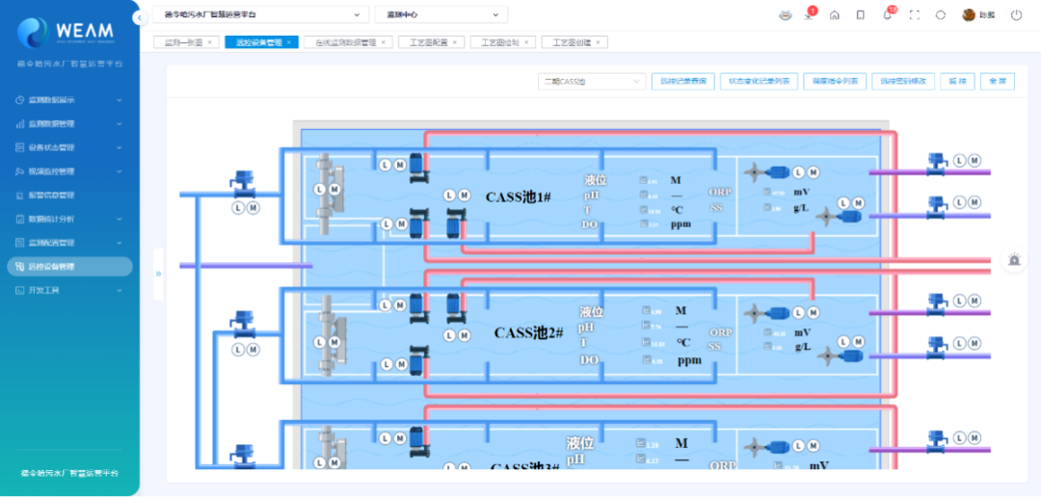This screenshot has width=1041, height=498.
Task: Click the CASS池2# label
Action: (x=528, y=332)
